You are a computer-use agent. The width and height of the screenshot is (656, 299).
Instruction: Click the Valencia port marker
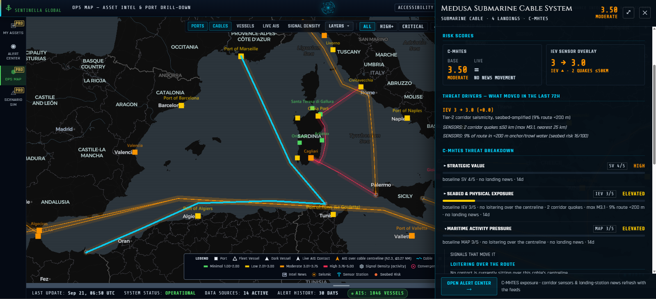(x=135, y=152)
